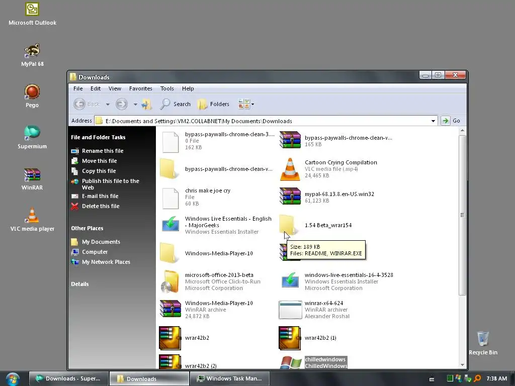
Task: Open the View menu
Action: point(115,88)
